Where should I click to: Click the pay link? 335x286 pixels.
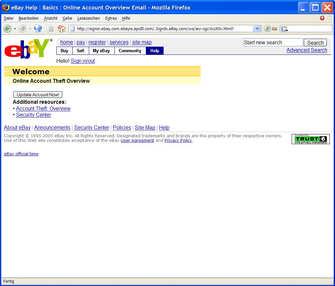click(81, 42)
